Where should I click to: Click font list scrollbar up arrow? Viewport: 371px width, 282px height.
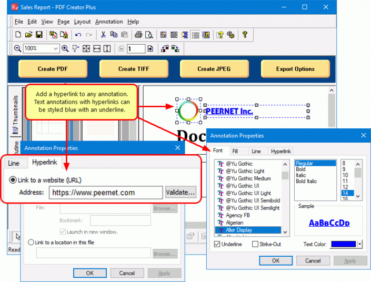pos(285,164)
